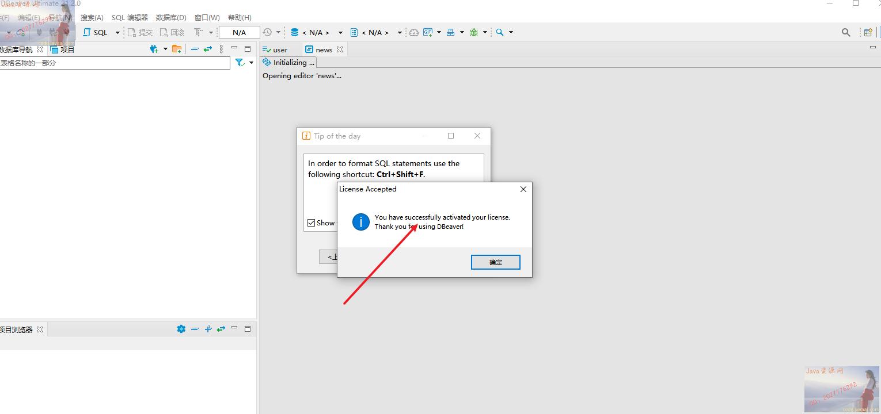Open navigator view menu dots
The height and width of the screenshot is (414, 881).
pyautogui.click(x=221, y=49)
